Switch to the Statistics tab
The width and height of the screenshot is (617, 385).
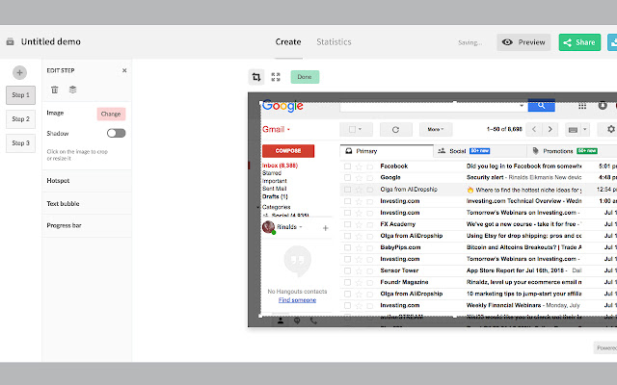click(334, 41)
